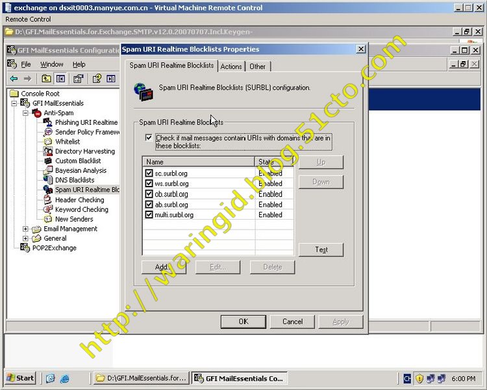
Task: Select the Whitelist icon in tree
Action: coord(48,141)
